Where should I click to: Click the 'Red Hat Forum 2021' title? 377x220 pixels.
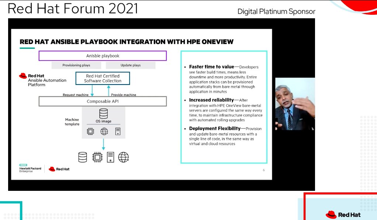point(73,8)
